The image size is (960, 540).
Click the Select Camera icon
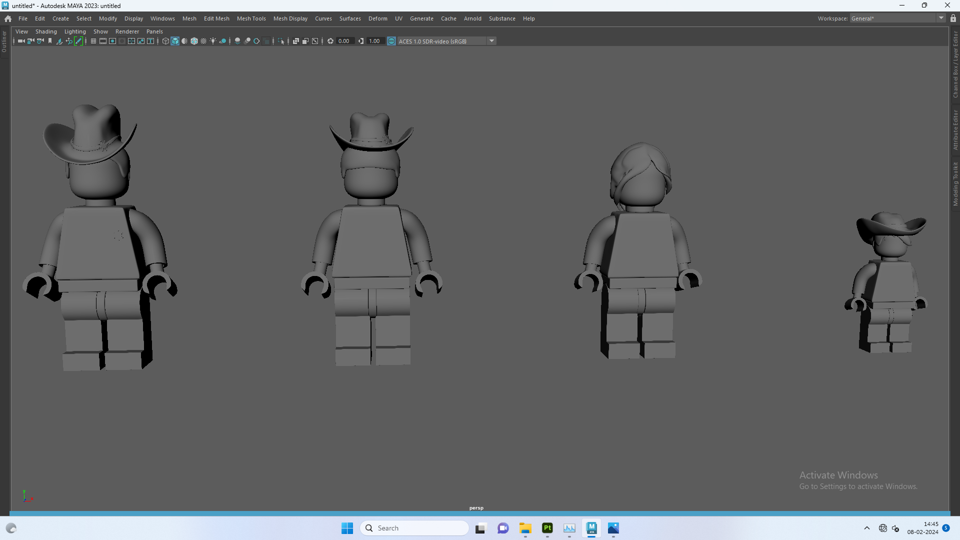tap(21, 41)
